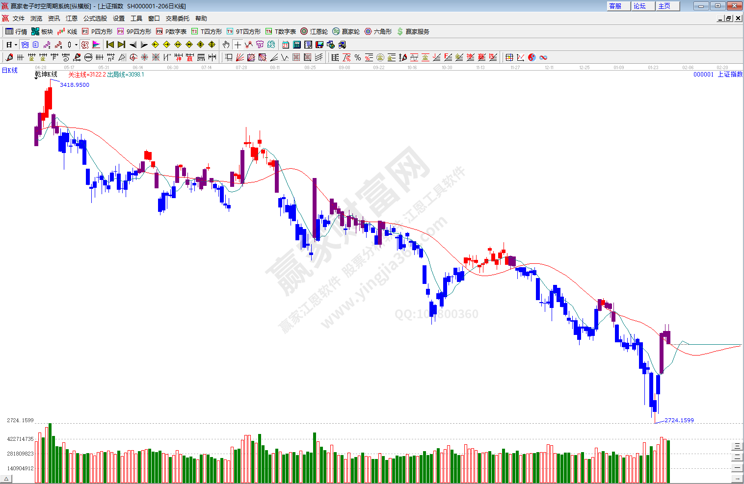Open the 交易委托 menu
Image resolution: width=744 pixels, height=484 pixels.
click(177, 18)
